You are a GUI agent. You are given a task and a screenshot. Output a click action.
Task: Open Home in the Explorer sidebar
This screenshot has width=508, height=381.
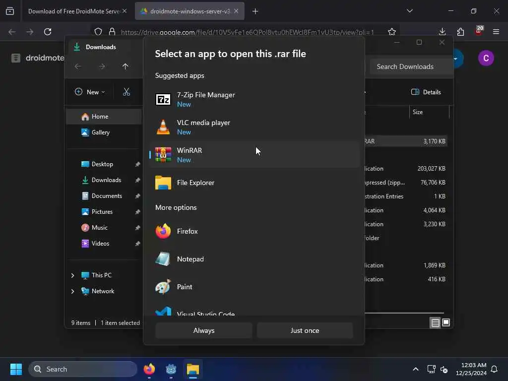click(x=104, y=117)
